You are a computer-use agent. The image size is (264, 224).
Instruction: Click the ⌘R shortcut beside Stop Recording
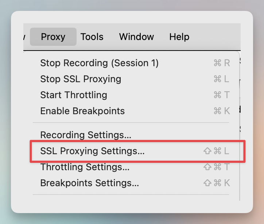(x=222, y=63)
